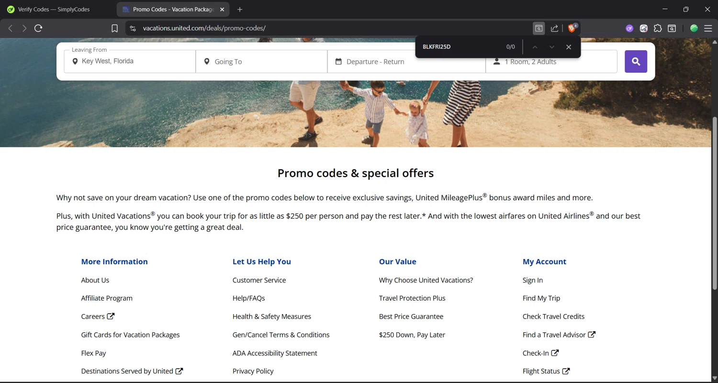
Task: Click the Our Value heading
Action: click(x=397, y=261)
